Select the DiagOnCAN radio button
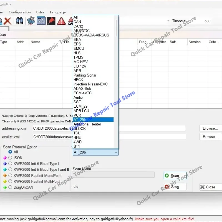The image size is (222, 222). 10,187
